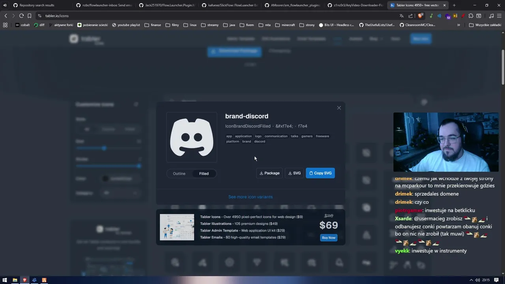
Task: Open See more icon variants link
Action: (251, 197)
